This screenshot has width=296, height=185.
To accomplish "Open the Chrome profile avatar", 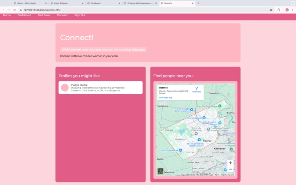I will click(x=287, y=10).
